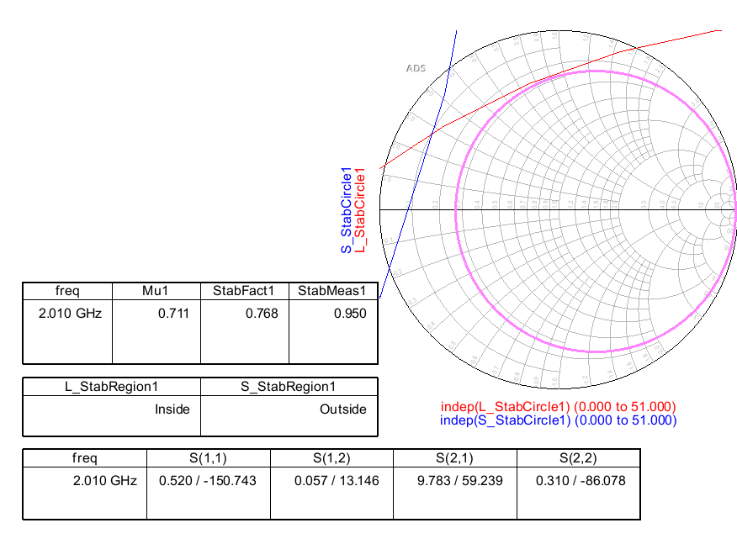This screenshot has height=544, width=737.
Task: Select the Outside value under S_StabRegion1
Action: coord(343,409)
